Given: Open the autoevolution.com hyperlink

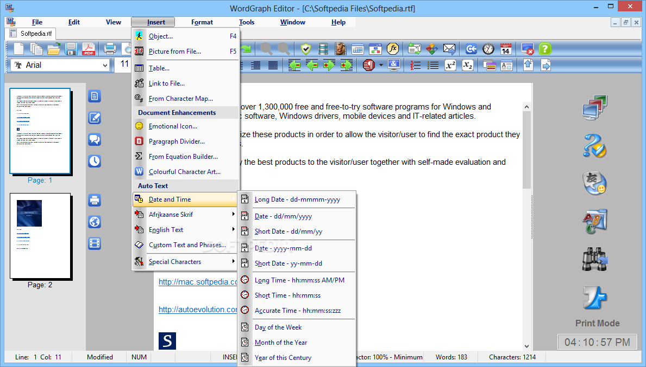Looking at the screenshot, I should pos(198,310).
